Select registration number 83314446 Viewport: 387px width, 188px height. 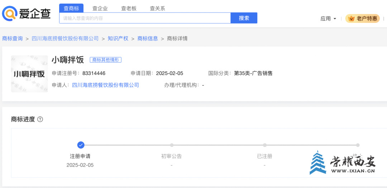pos(94,73)
